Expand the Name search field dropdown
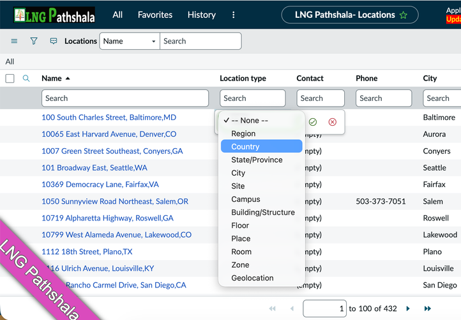This screenshot has width=461, height=320. coord(130,42)
